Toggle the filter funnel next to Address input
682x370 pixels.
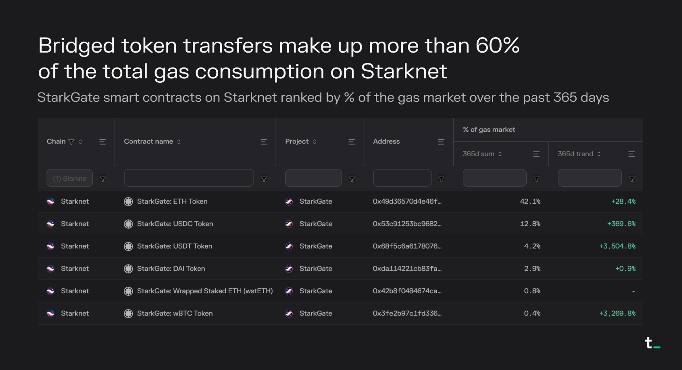[x=441, y=179]
